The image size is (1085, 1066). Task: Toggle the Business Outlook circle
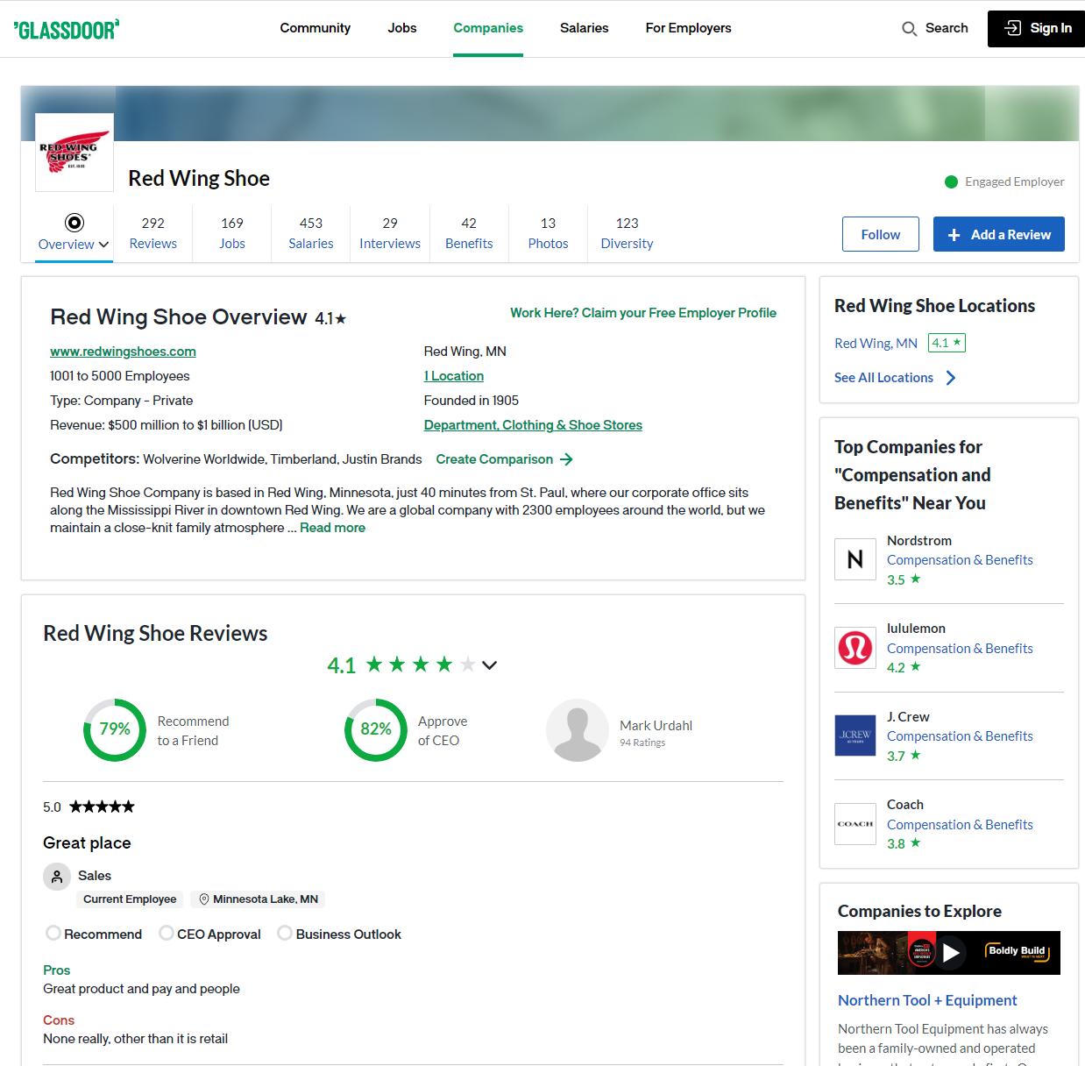click(x=285, y=933)
